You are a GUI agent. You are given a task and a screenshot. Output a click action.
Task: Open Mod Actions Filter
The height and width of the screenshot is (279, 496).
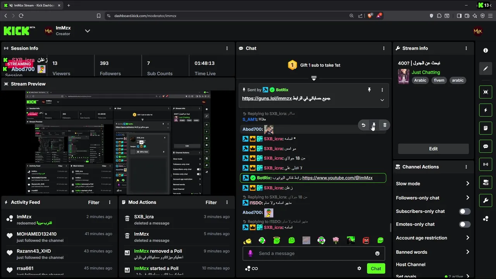[211, 202]
